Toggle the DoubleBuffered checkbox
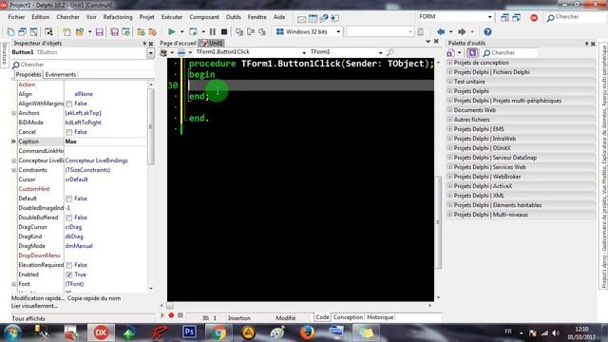This screenshot has width=608, height=342. pos(69,218)
